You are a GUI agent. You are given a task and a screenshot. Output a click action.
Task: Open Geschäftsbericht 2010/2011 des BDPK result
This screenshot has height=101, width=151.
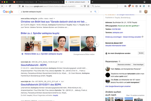coord(41,85)
